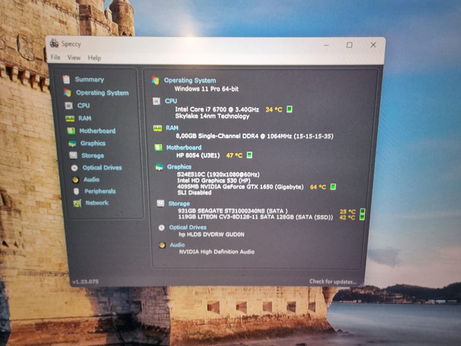
Task: Click the GPU temperature indicator beside 64 °C
Action: 333,187
